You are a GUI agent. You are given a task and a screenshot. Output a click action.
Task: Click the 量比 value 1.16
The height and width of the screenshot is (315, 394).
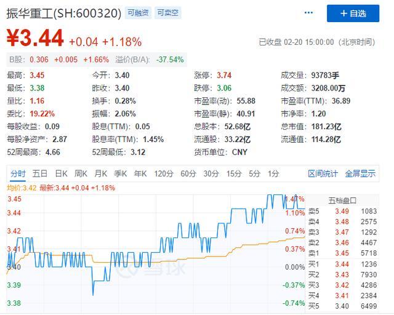click(37, 101)
